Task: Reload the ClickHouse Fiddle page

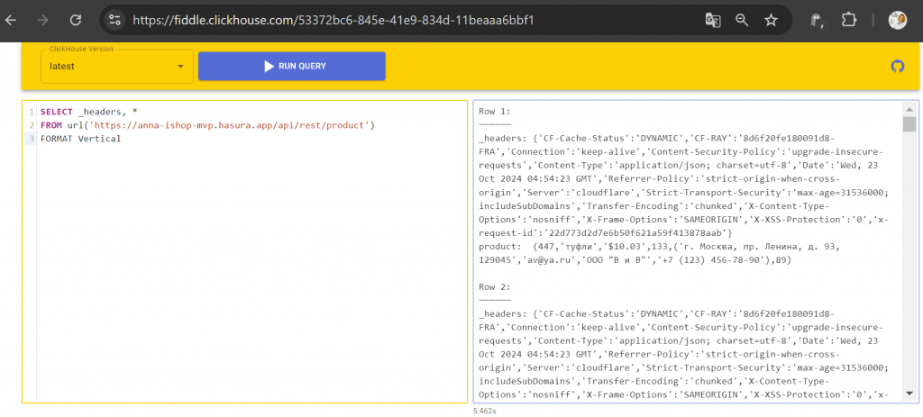Action: point(76,19)
